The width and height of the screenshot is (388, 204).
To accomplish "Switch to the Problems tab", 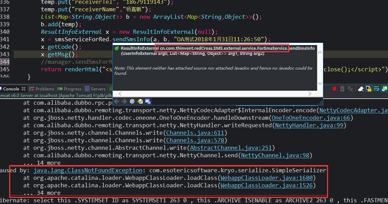I will click(42, 89).
